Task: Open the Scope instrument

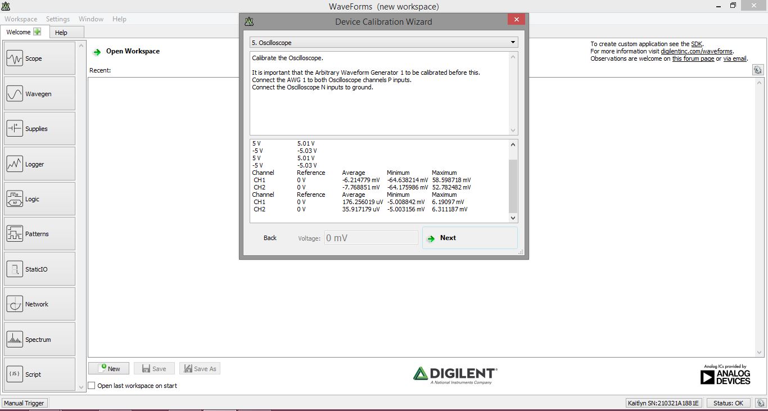Action: coord(39,58)
